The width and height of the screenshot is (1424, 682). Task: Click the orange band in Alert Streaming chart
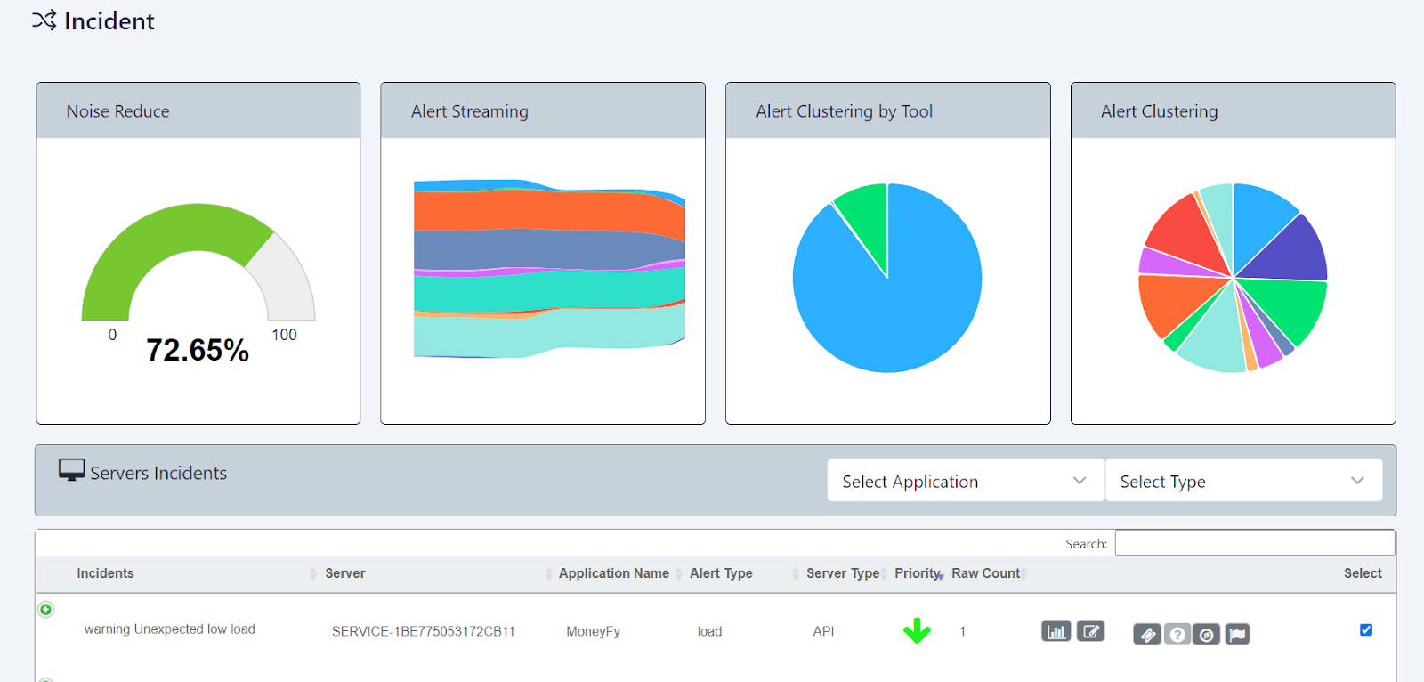pos(549,212)
